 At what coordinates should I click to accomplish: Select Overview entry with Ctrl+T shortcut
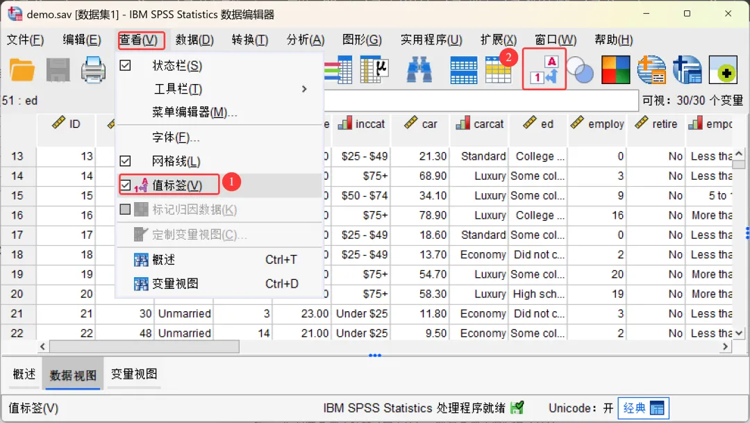219,260
